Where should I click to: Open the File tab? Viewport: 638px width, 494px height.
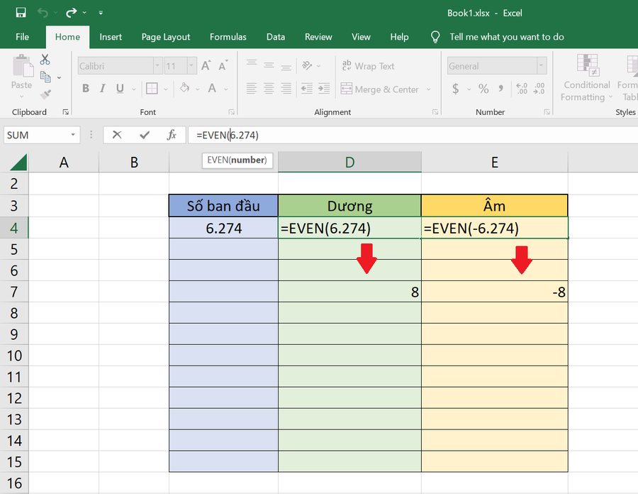(x=22, y=37)
